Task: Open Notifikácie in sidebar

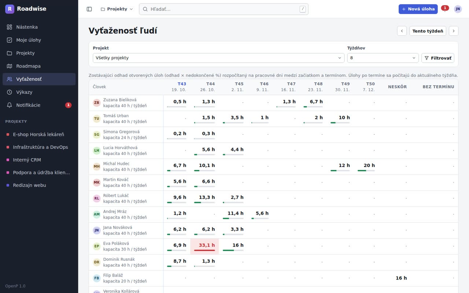Action: (39, 105)
